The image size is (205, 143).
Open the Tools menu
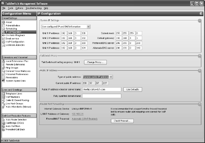11,8
